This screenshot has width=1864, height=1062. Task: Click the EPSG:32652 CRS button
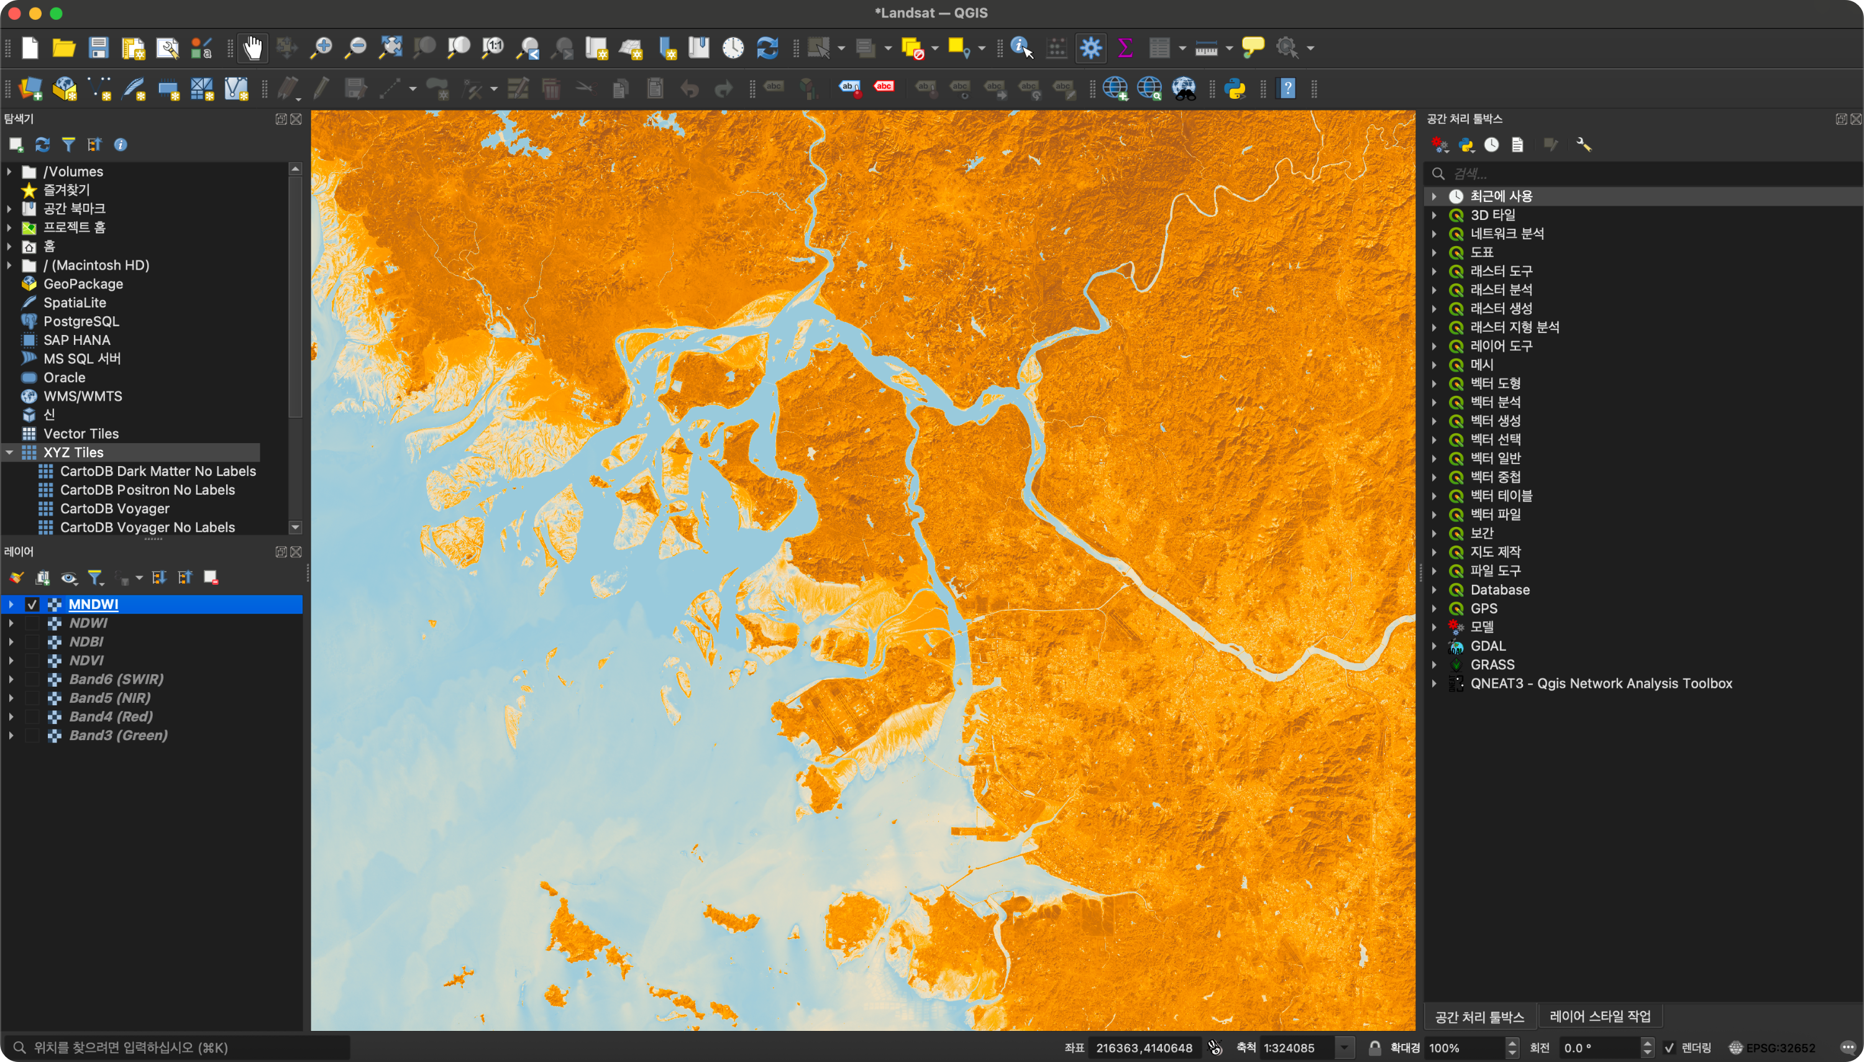(1772, 1048)
